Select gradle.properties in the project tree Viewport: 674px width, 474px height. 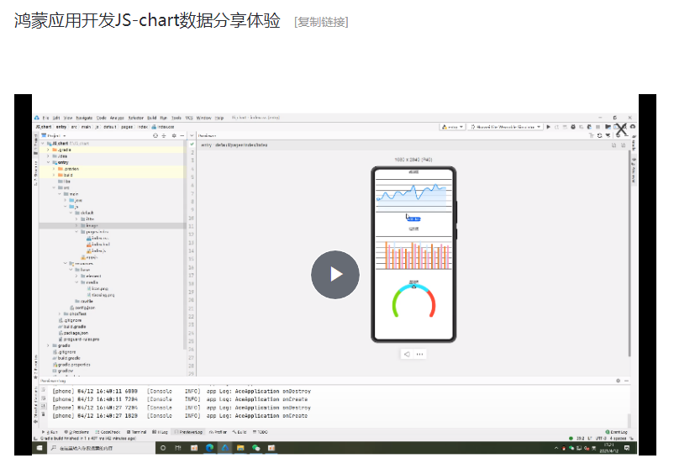coord(71,365)
